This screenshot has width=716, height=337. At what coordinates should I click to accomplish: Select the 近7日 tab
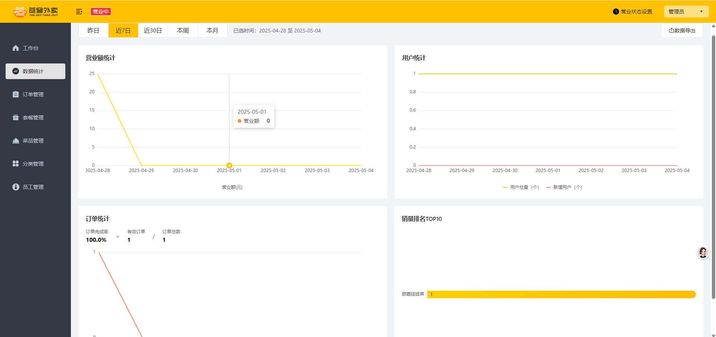[123, 31]
